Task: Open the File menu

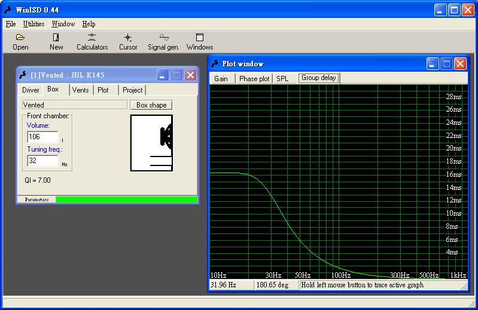Action: click(11, 24)
